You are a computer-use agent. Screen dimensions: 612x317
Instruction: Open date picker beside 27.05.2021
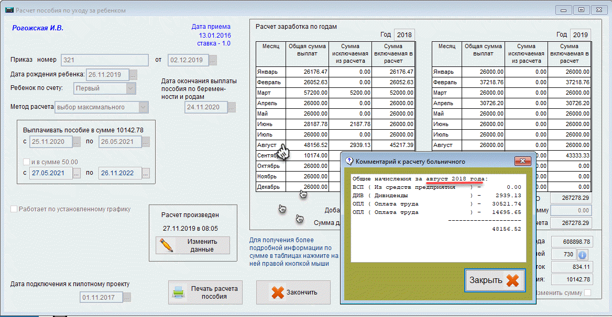click(x=76, y=173)
